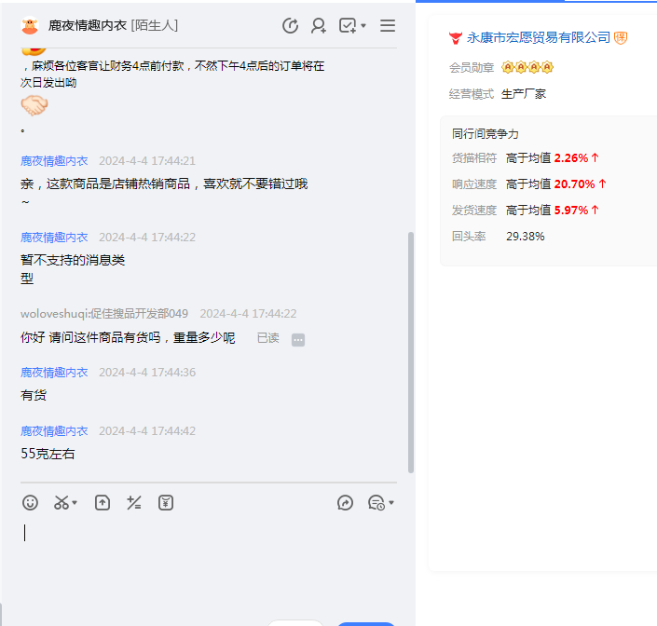Screen dimensions: 657x626
Task: Click 回头率 value 29.38%
Action: click(525, 237)
